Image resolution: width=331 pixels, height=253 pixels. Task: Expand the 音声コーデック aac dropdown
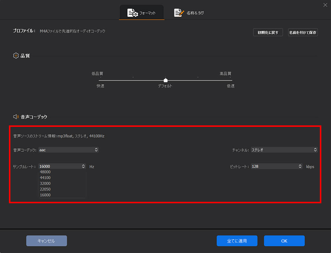[x=68, y=150]
